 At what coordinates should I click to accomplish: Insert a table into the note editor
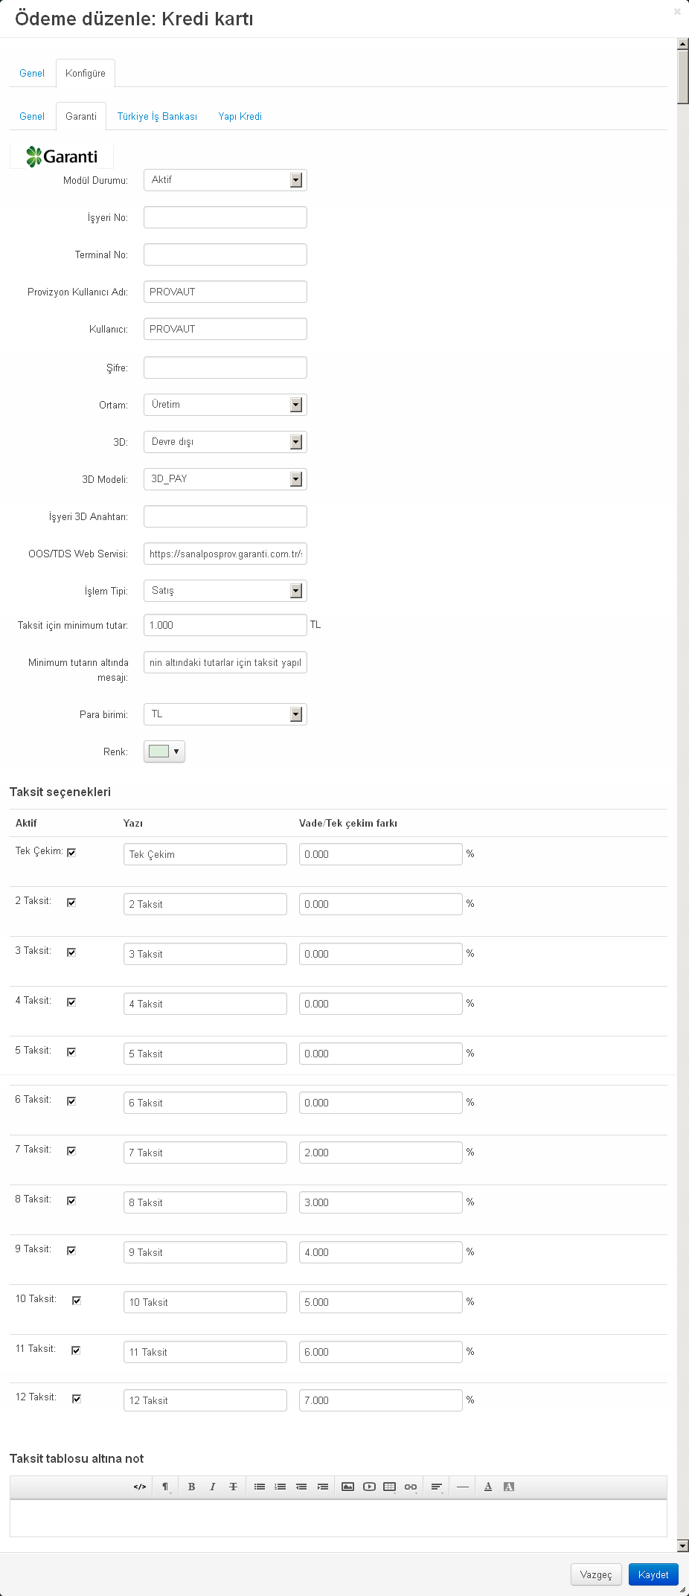389,1487
